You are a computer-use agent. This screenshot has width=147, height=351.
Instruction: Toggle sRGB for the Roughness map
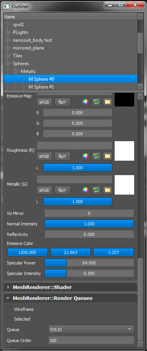[x=44, y=156]
